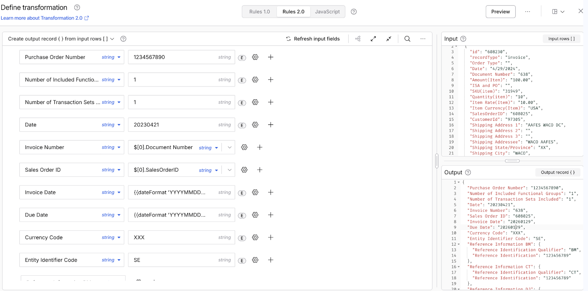
Task: Click help icon next to Create output record
Action: [123, 39]
